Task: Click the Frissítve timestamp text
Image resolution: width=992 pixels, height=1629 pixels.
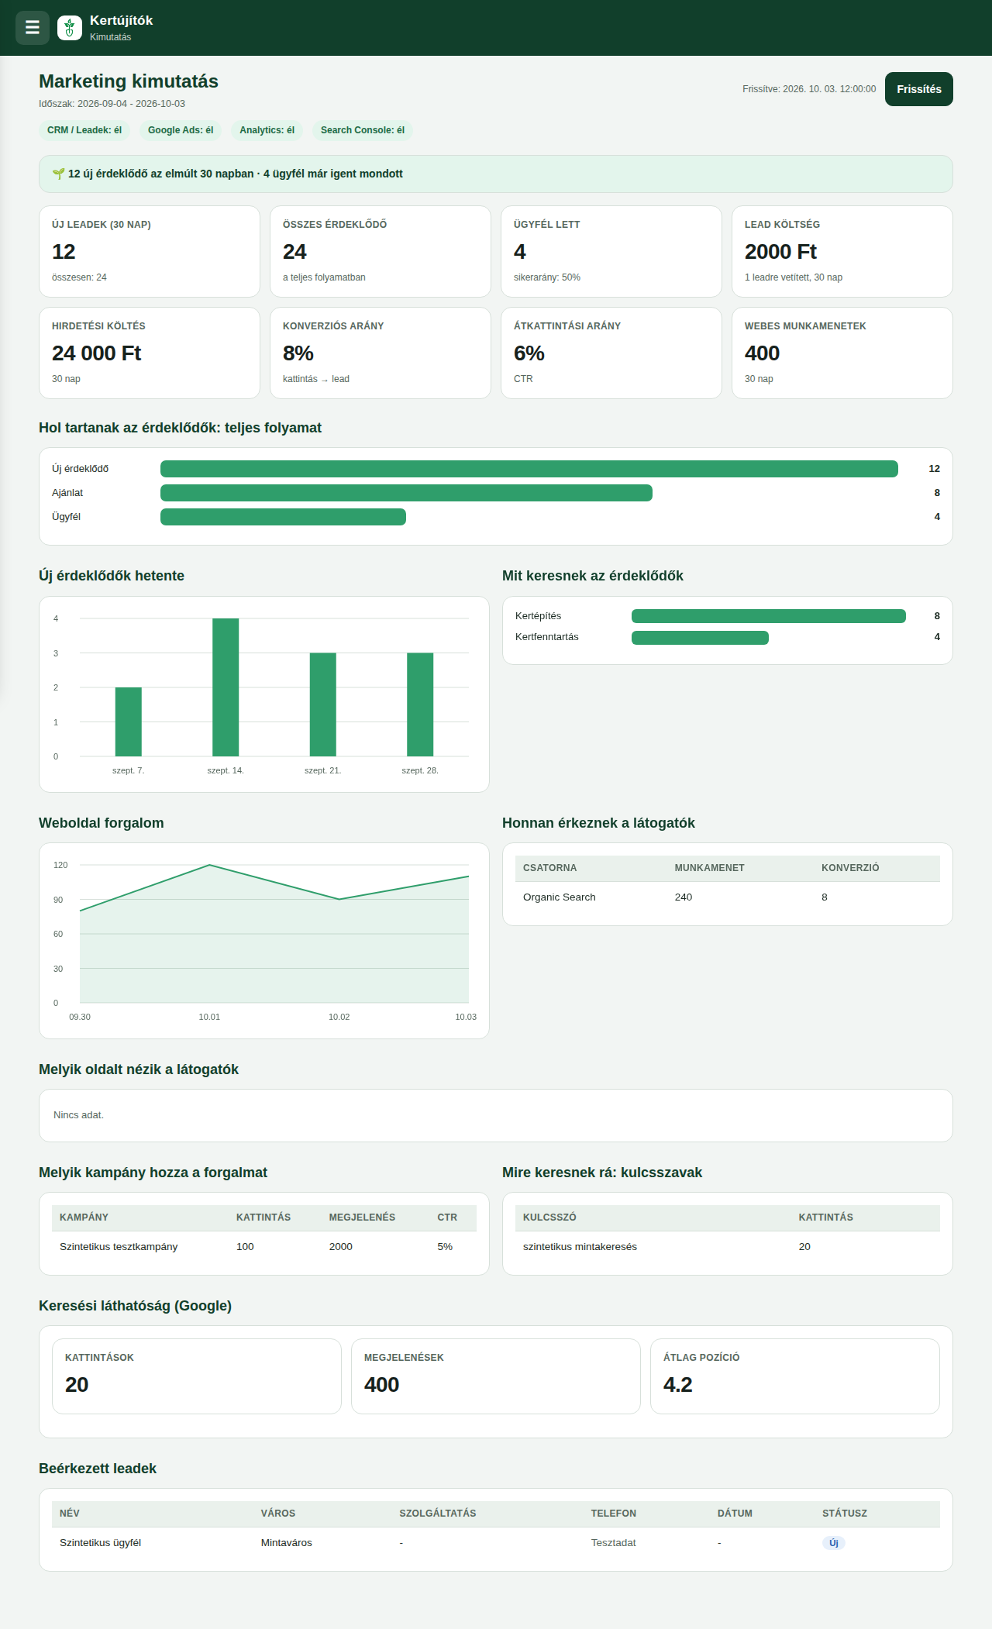Action: point(809,89)
